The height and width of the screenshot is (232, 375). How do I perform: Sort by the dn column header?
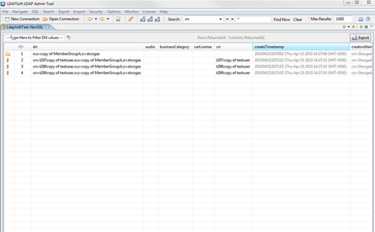pyautogui.click(x=87, y=47)
